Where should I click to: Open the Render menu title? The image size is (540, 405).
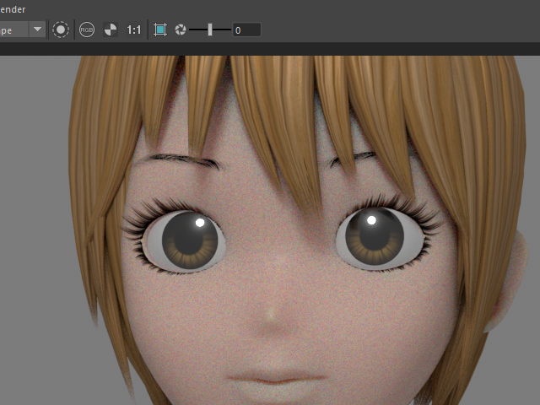click(13, 9)
